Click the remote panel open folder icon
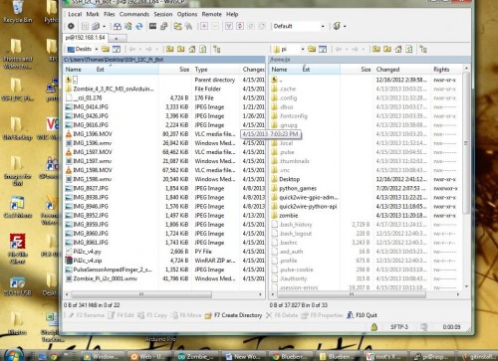This screenshot has width=498, height=361. pyautogui.click(x=312, y=50)
